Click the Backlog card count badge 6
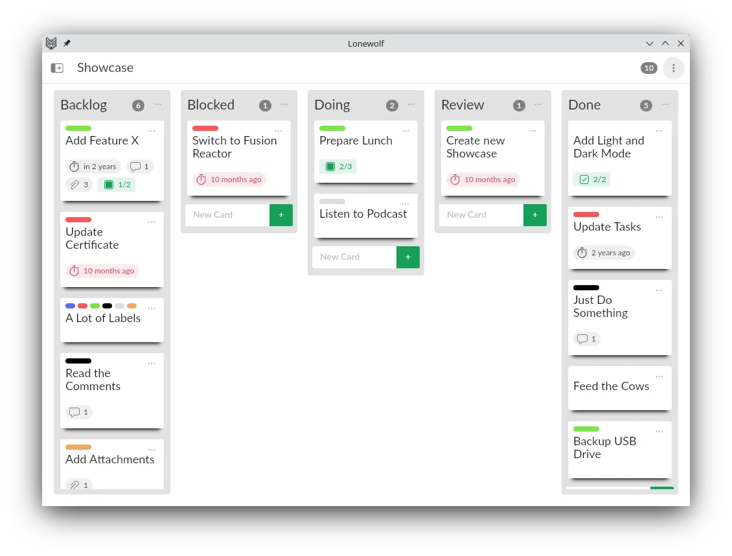732x556 pixels. tap(138, 106)
